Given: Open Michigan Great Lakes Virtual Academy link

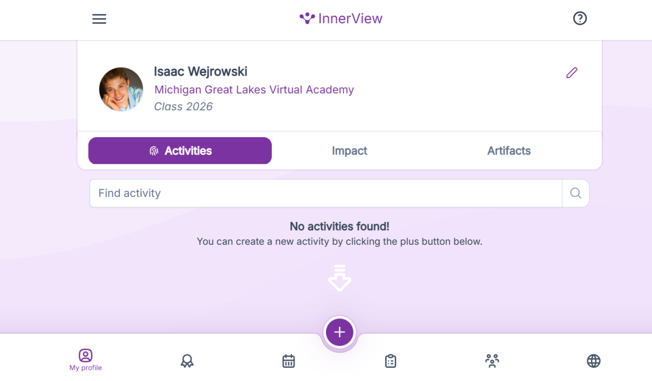Looking at the screenshot, I should click(254, 90).
